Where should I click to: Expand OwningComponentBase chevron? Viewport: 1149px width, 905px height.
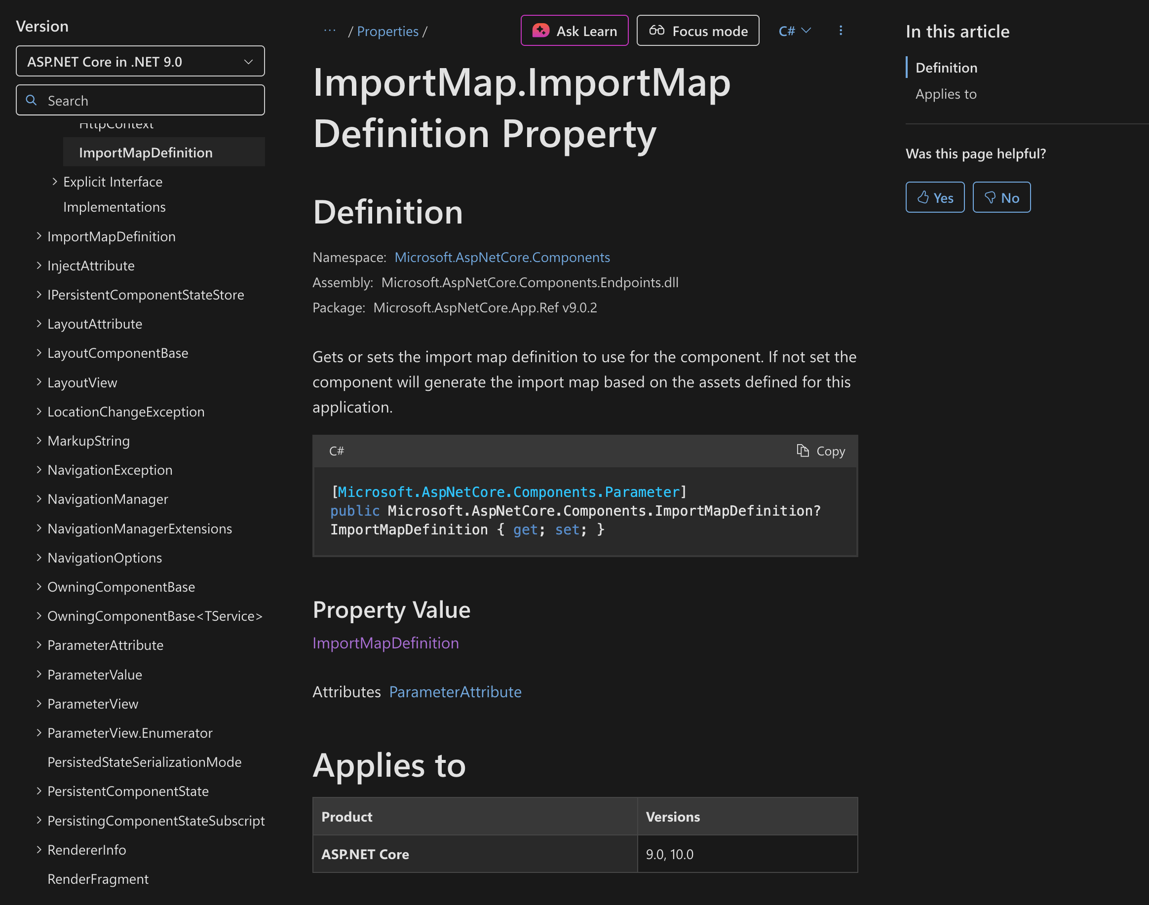click(x=39, y=587)
